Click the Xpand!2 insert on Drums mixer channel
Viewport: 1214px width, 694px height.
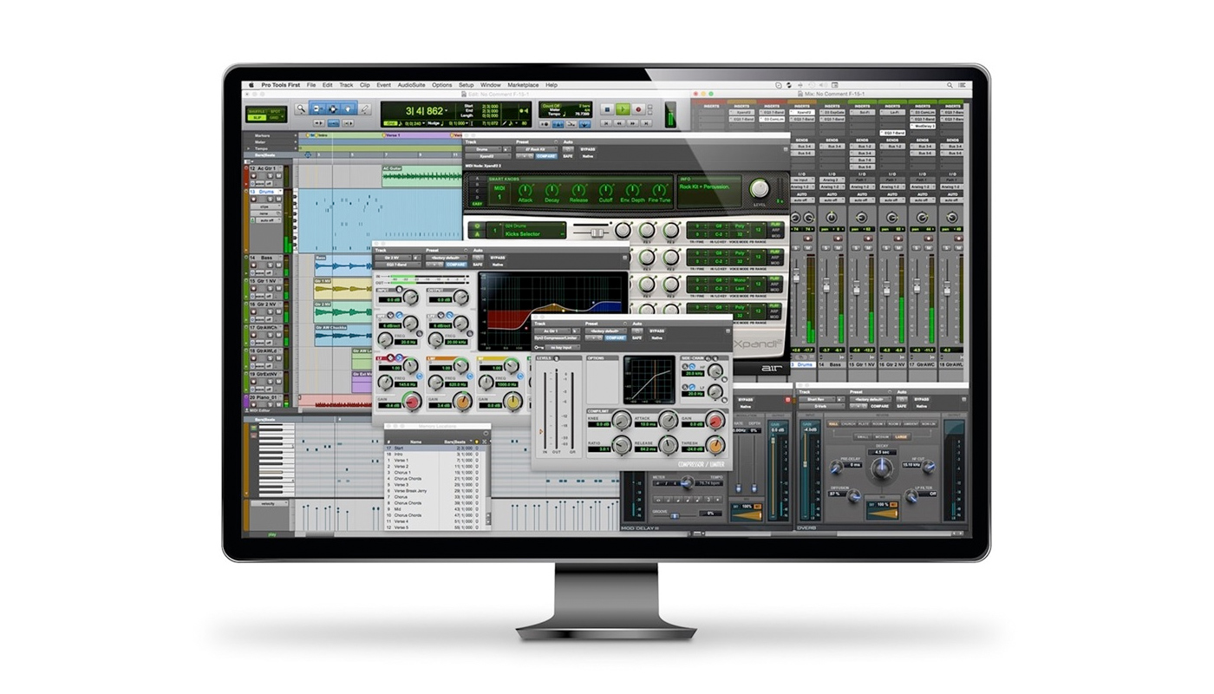coord(802,113)
